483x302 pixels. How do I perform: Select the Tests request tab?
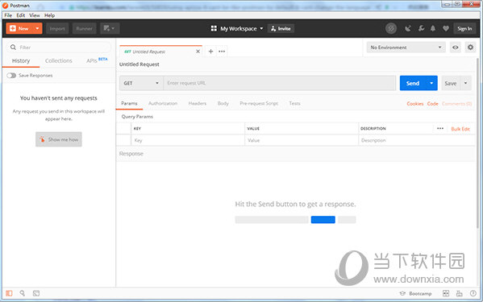coord(294,103)
